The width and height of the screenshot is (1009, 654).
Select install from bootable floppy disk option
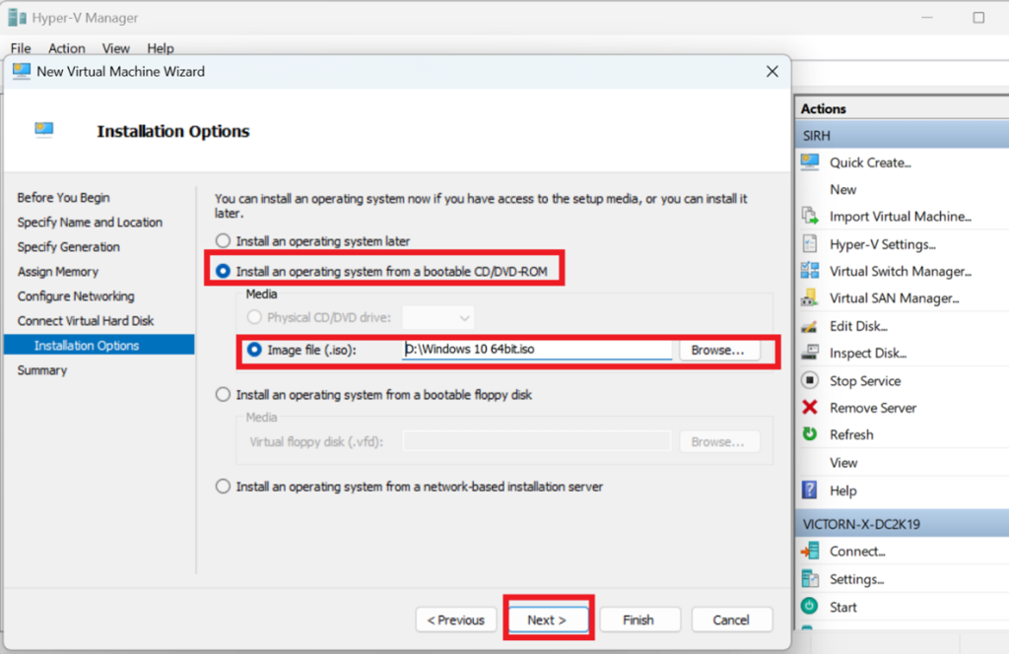pyautogui.click(x=224, y=395)
